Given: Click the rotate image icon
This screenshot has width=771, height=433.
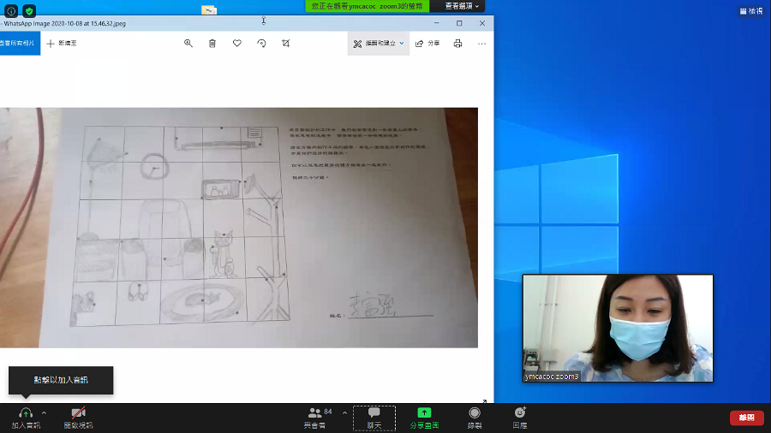Looking at the screenshot, I should 261,43.
